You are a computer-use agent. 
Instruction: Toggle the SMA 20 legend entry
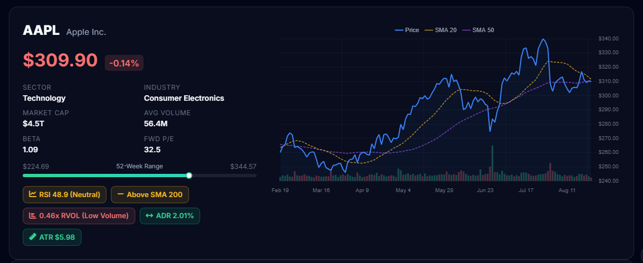440,30
